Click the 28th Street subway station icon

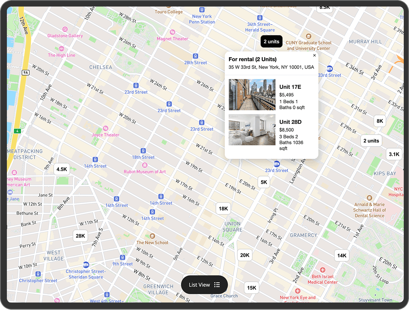click(195, 56)
